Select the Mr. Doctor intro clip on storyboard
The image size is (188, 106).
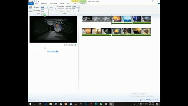[97, 19]
